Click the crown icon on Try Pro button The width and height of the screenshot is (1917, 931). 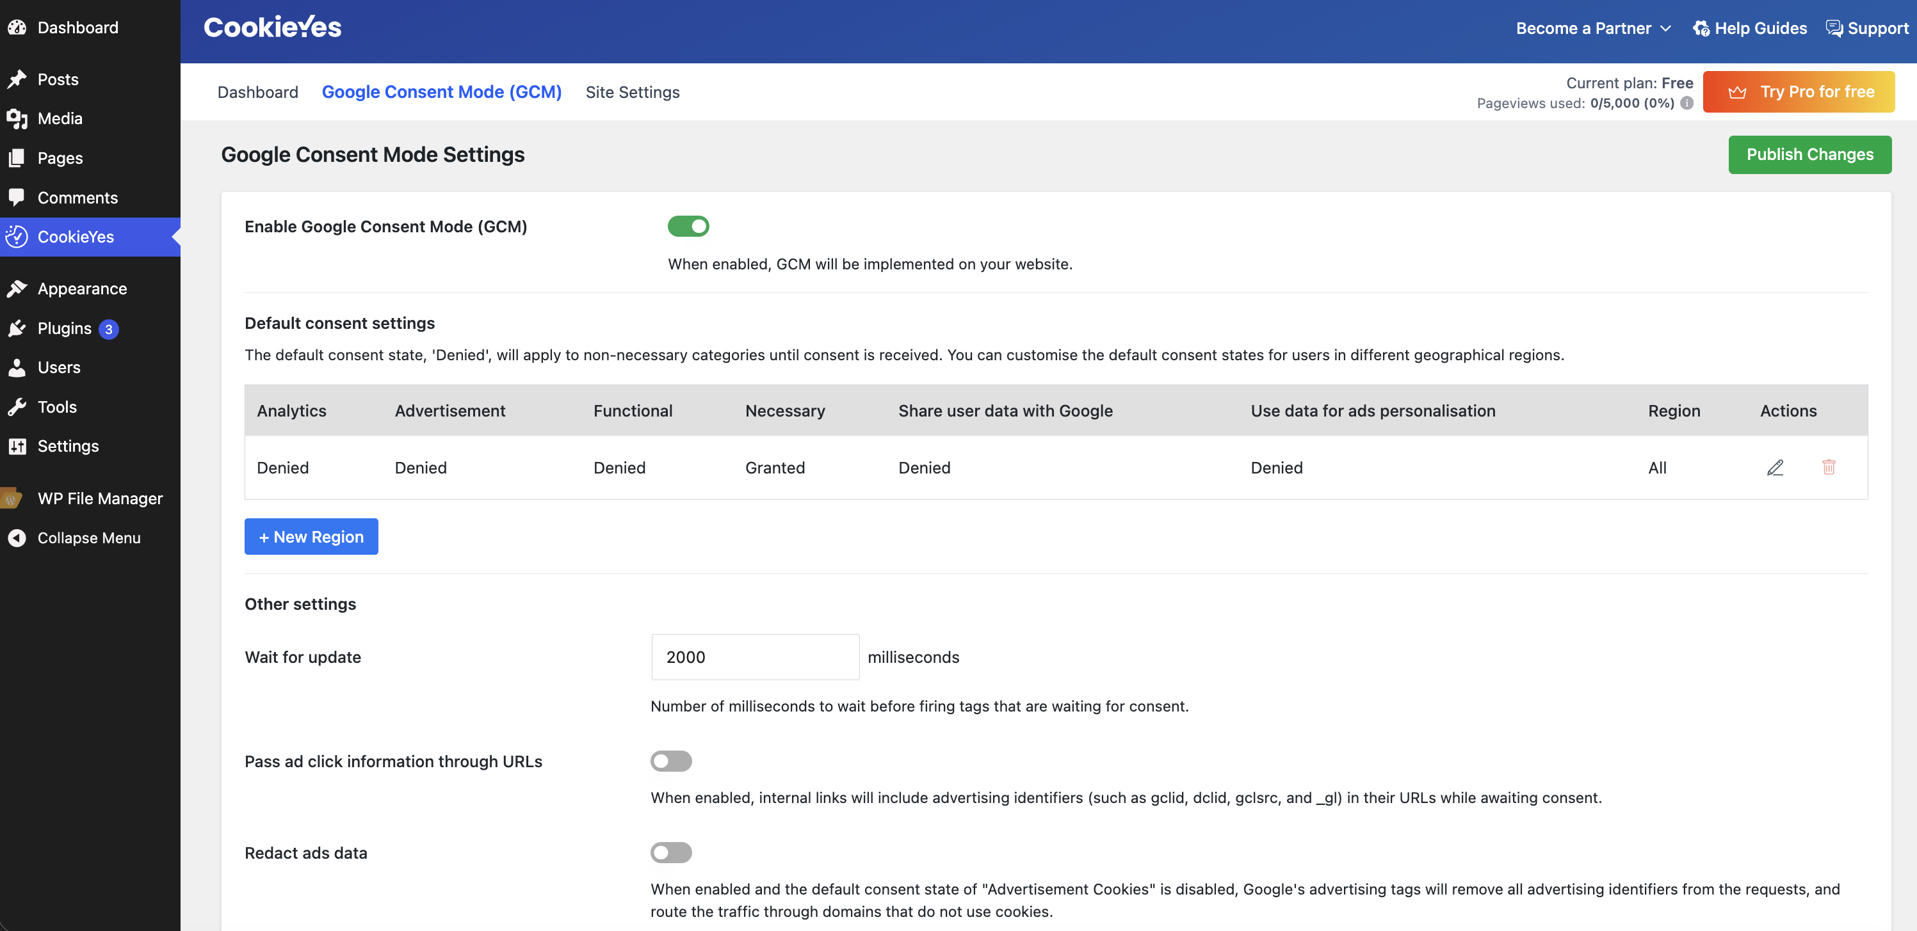point(1737,92)
